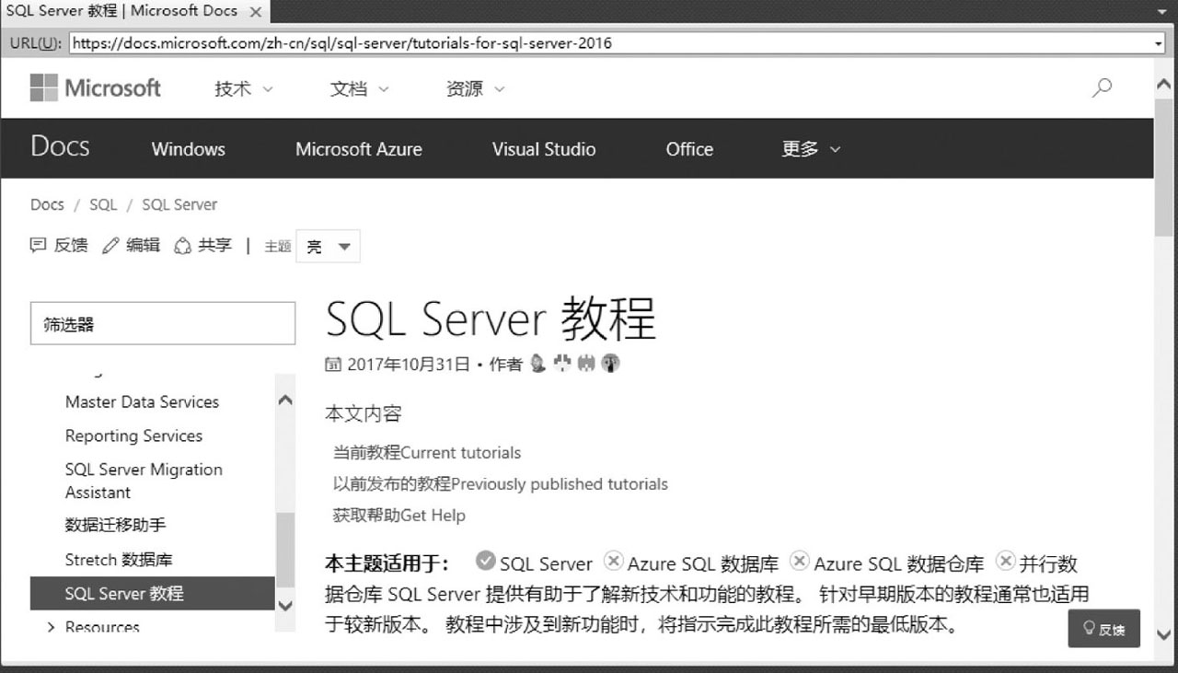Select SQL Server 教程 in sidebar
Image resolution: width=1178 pixels, height=673 pixels.
153,594
